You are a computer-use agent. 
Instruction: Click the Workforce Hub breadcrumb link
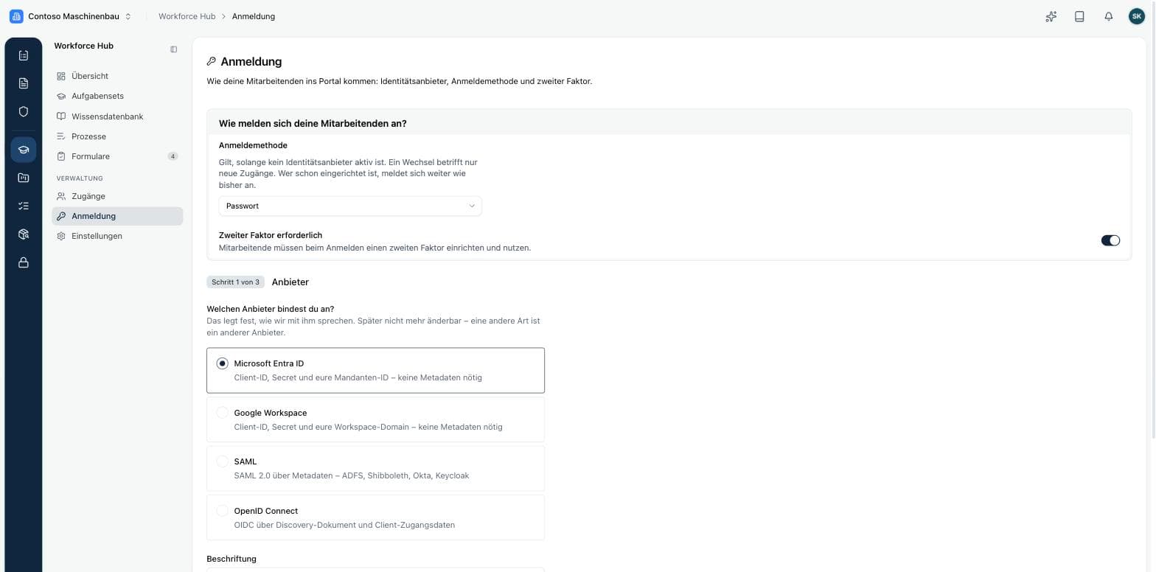tap(187, 16)
